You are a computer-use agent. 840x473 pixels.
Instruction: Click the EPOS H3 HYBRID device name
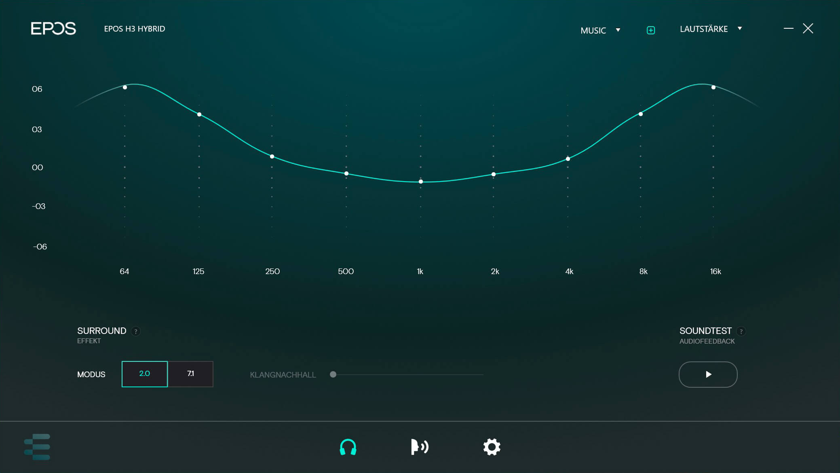click(135, 29)
